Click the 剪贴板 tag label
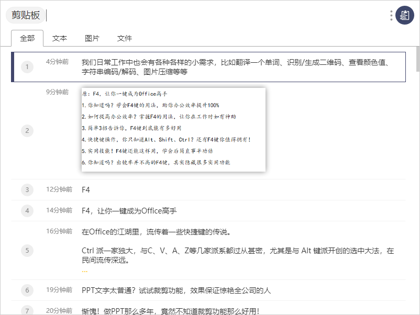The image size is (420, 315). [x=26, y=15]
